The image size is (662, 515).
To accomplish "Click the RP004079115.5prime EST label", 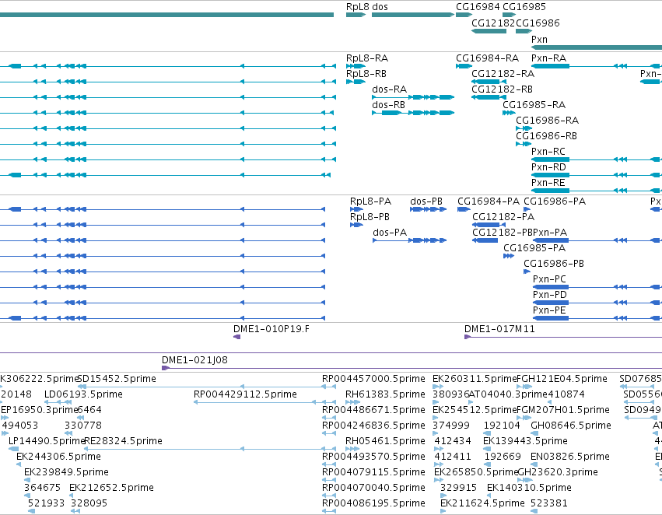I will coord(373,472).
